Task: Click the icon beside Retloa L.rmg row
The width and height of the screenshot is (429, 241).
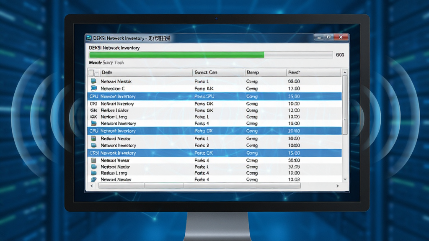Action: coord(93,173)
